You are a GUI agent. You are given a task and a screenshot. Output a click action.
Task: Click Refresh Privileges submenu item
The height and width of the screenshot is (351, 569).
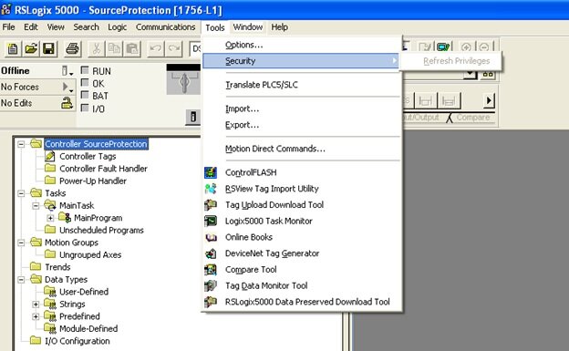pyautogui.click(x=451, y=61)
